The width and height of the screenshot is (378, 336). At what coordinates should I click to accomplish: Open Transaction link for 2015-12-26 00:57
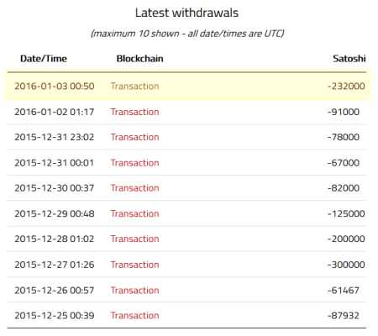tap(135, 291)
